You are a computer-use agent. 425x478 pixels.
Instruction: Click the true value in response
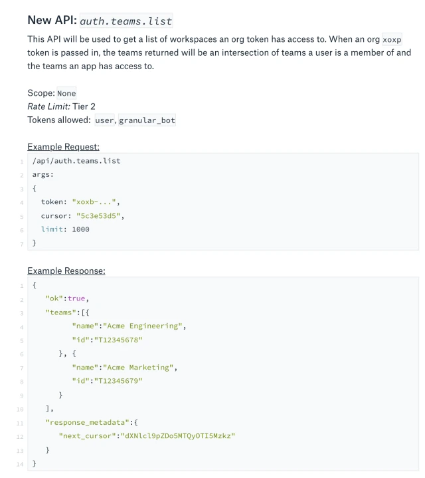[x=76, y=299]
